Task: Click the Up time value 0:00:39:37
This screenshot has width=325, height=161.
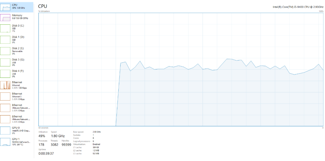Action: 46,153
